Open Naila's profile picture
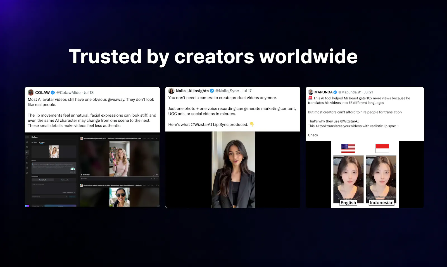Image resolution: width=447 pixels, height=267 pixels. coord(171,91)
